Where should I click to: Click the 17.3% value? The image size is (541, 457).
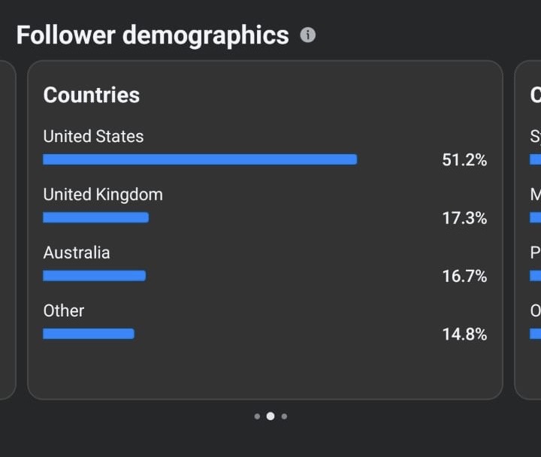click(464, 218)
